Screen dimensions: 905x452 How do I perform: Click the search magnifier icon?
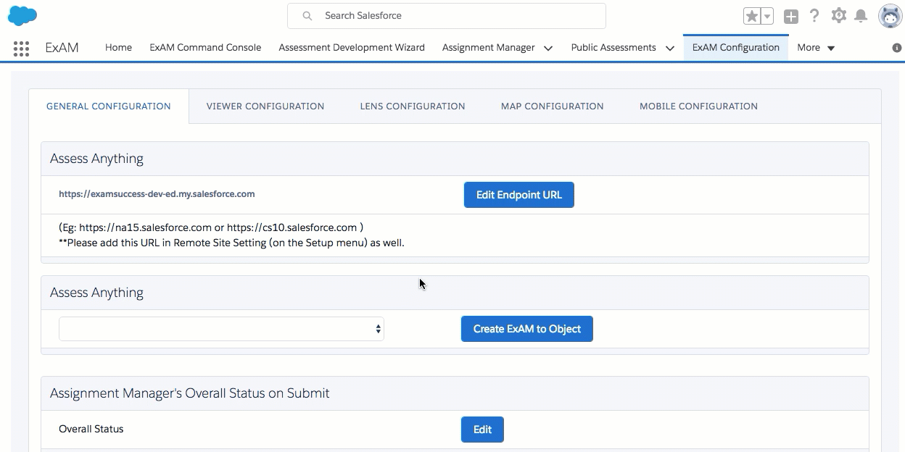[307, 16]
